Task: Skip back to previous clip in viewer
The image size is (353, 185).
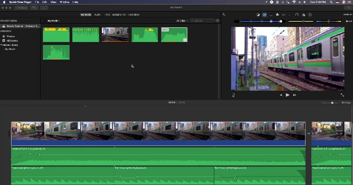Action: click(x=281, y=95)
